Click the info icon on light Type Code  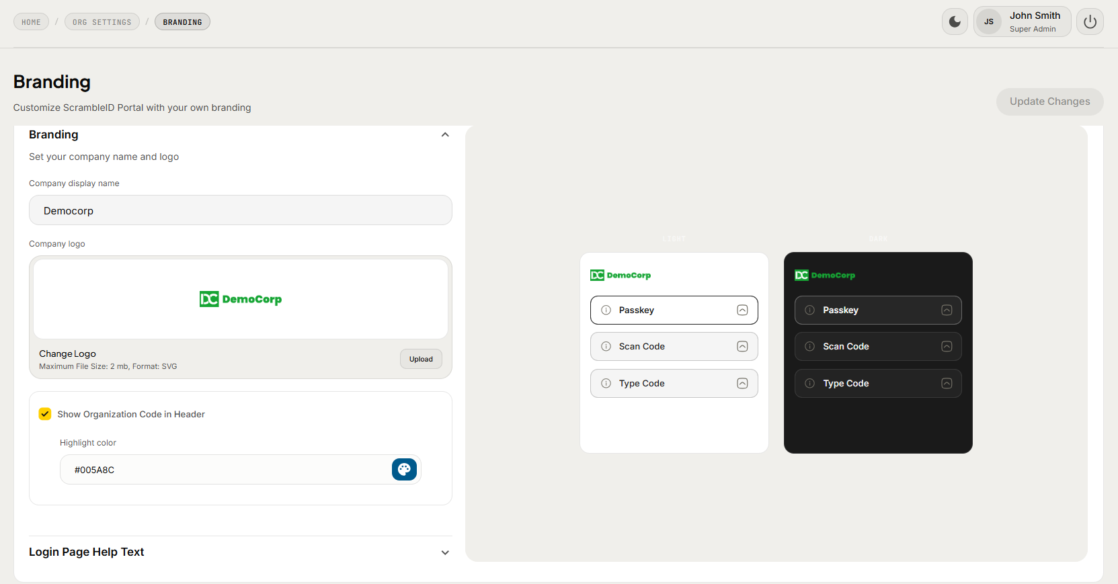coord(606,383)
